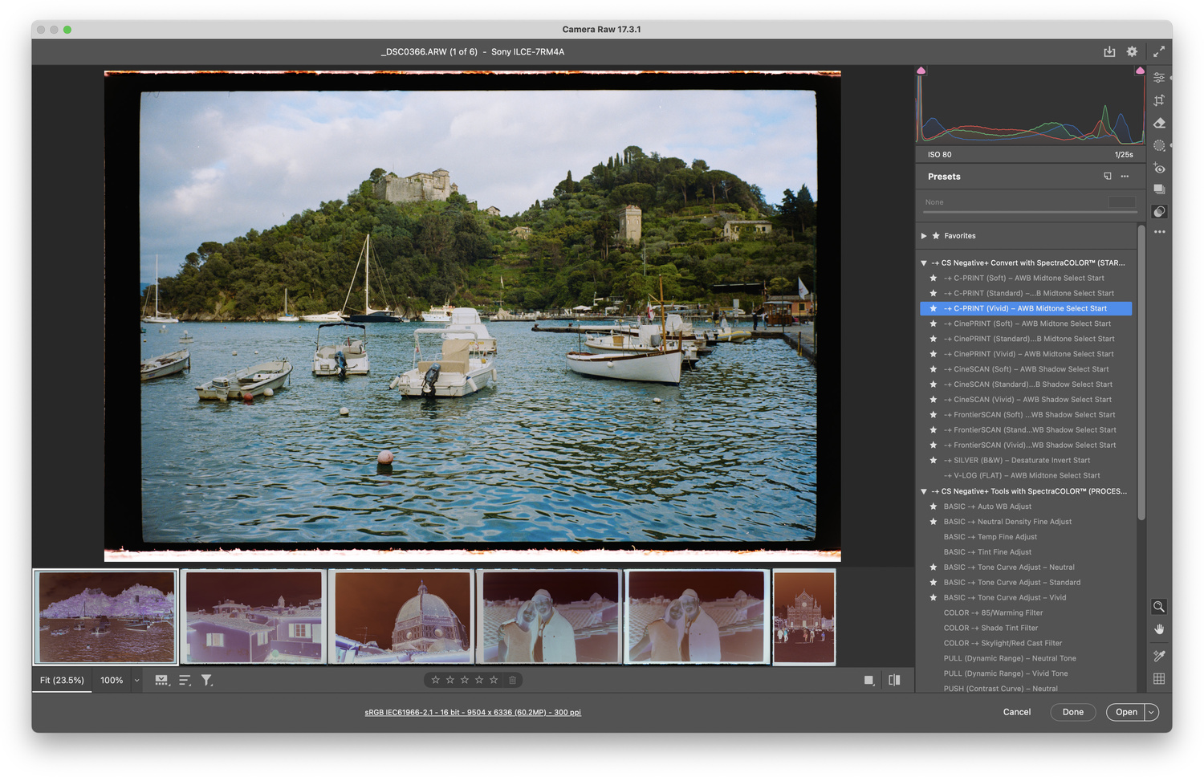Collapse CS Negative+ Convert preset group
Screen dimensions: 1204x777
(924, 262)
